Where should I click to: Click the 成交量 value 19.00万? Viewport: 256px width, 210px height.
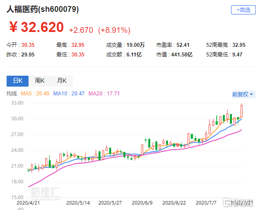(x=136, y=45)
